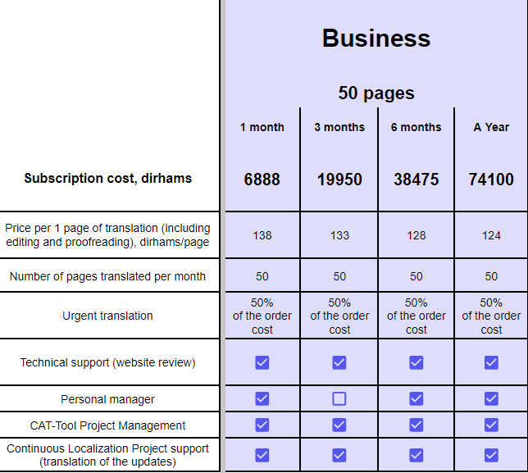The image size is (528, 473).
Task: Select the A Year column header
Action: [x=491, y=127]
